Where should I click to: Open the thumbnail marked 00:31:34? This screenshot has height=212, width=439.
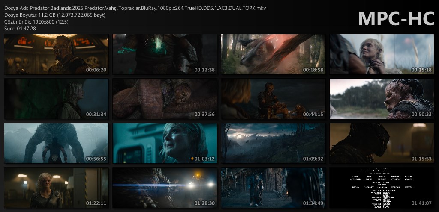coord(56,99)
